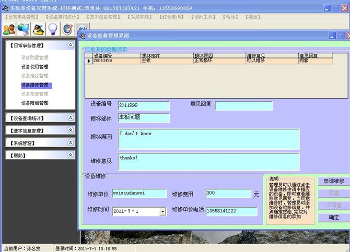Open the 【综合查询】 menu

click(x=171, y=17)
